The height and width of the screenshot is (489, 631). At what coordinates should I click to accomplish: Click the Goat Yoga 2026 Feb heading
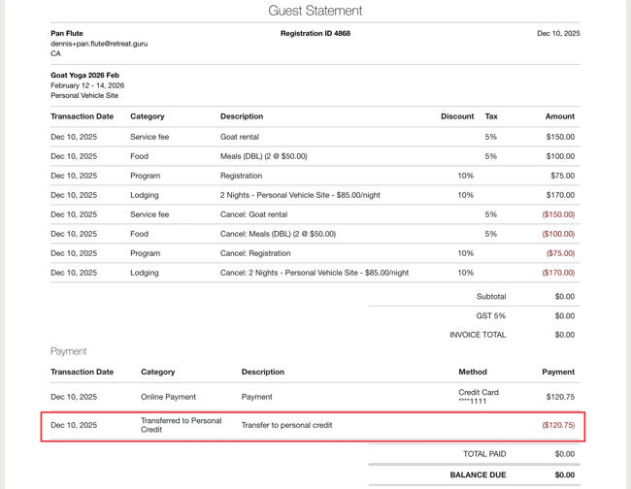point(84,75)
